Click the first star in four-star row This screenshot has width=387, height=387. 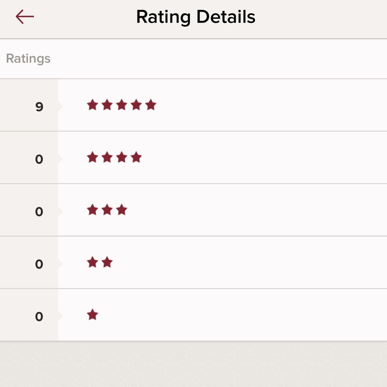(92, 157)
